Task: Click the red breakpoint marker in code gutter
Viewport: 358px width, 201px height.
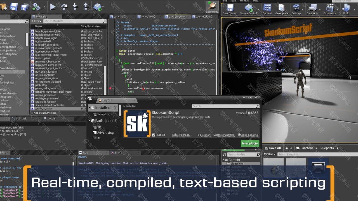Action: (x=110, y=88)
